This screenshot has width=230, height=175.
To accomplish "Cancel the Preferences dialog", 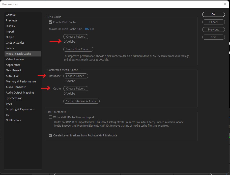I will tap(213, 22).
